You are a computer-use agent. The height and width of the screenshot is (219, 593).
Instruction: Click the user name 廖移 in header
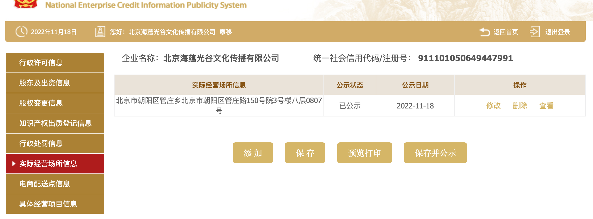coord(226,32)
